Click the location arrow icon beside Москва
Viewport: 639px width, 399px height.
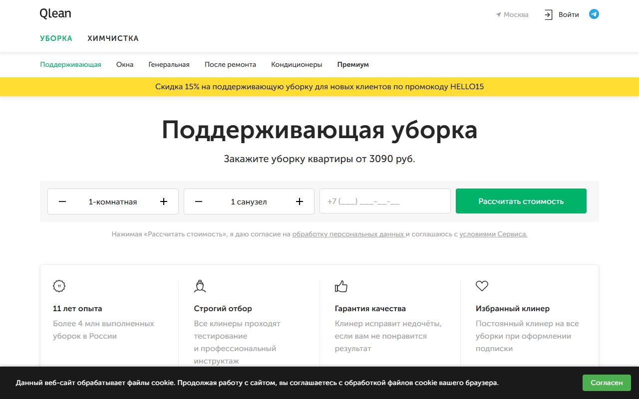point(498,15)
